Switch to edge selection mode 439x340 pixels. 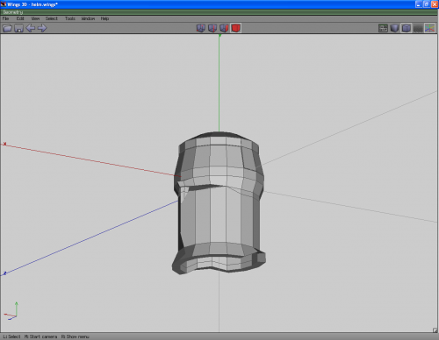click(x=212, y=28)
